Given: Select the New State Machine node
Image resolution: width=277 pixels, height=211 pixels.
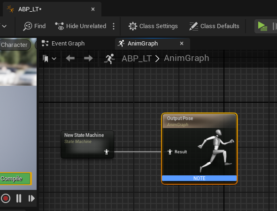Looking at the screenshot, I should coord(87,144).
